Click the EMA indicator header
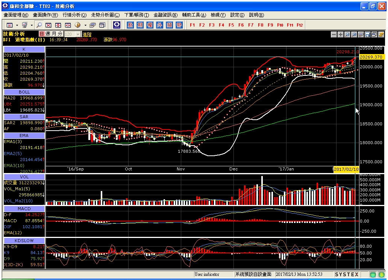 tap(24, 135)
